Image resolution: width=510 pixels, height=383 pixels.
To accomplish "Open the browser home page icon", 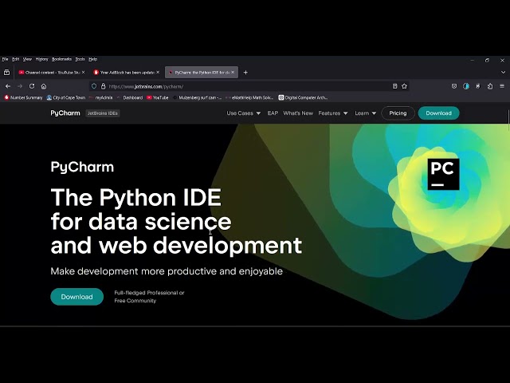I will [44, 86].
